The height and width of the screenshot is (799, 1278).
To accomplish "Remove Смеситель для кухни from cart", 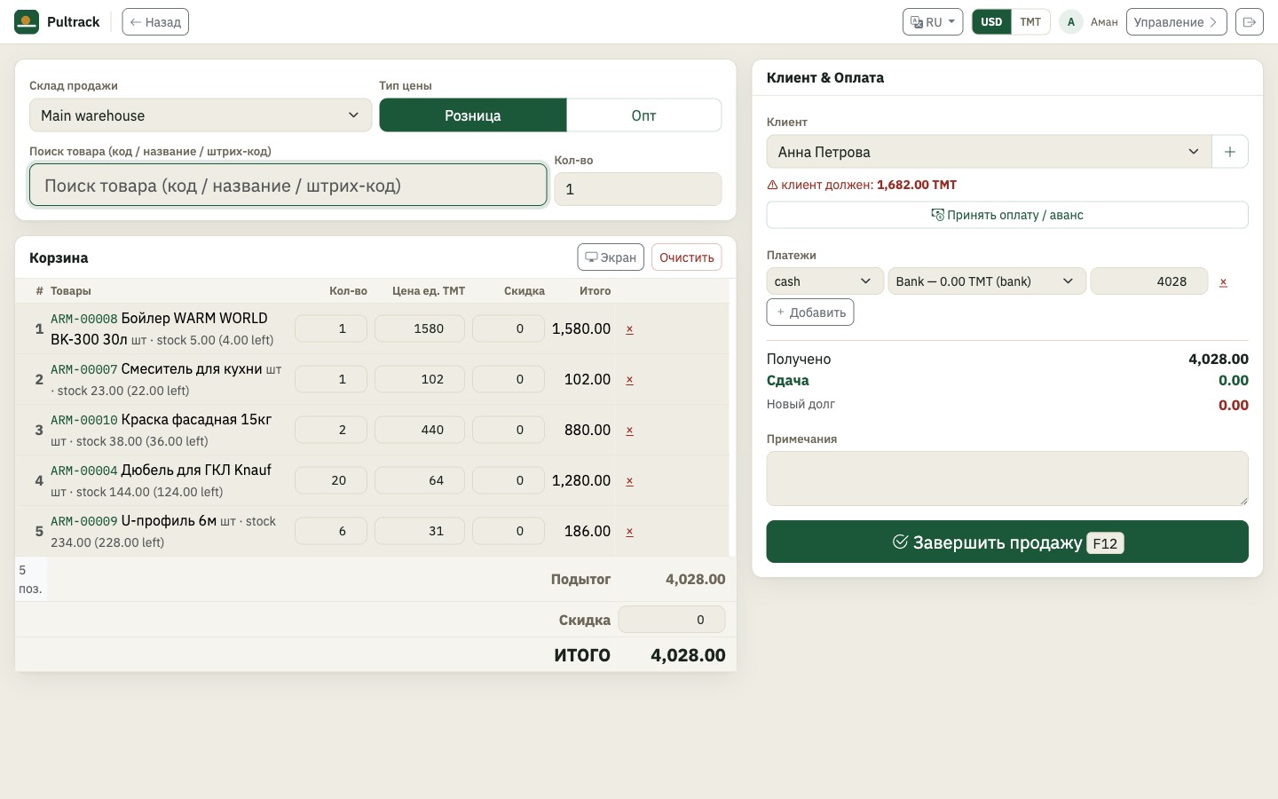I will 629,380.
